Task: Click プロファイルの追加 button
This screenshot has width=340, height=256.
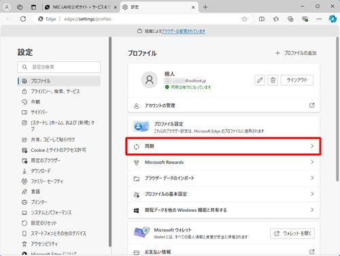Action: click(296, 53)
